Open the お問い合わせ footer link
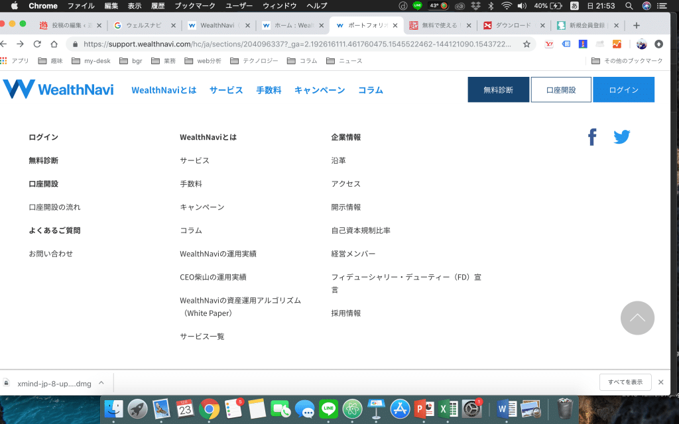The height and width of the screenshot is (424, 679). [x=50, y=254]
